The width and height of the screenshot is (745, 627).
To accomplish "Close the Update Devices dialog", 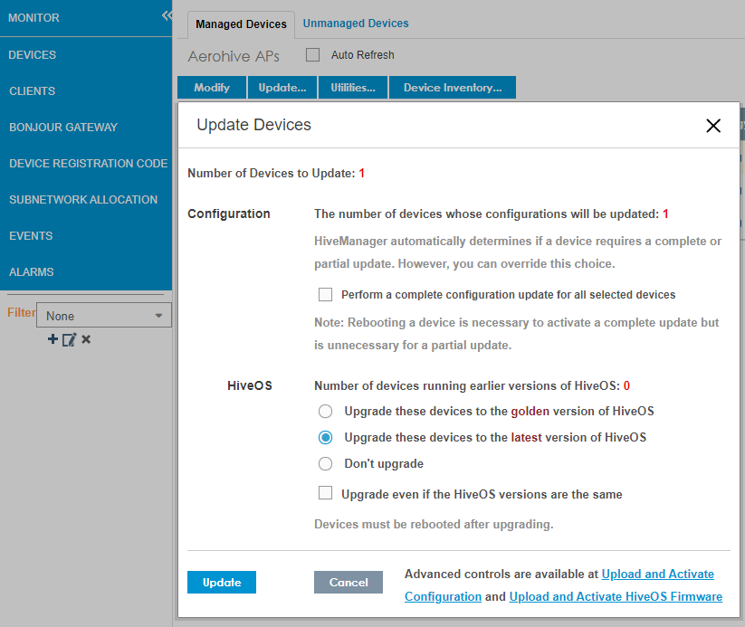I will click(713, 126).
